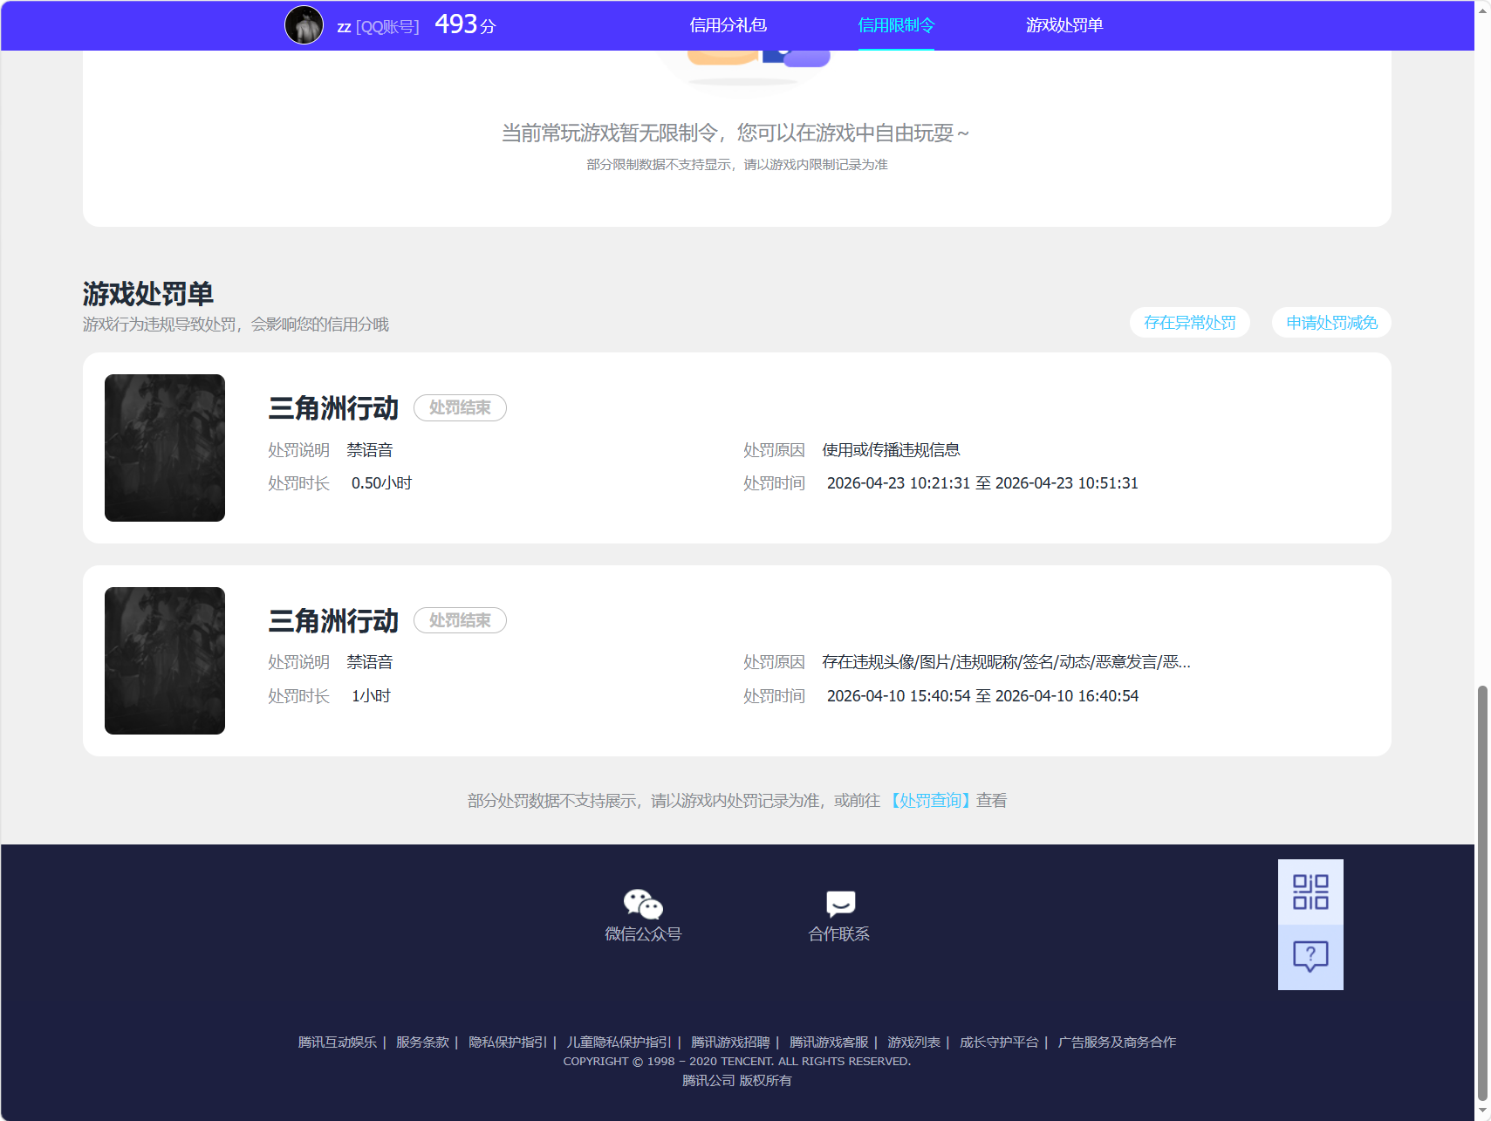This screenshot has height=1121, width=1491.
Task: Click 处罚结束 badge on the 0.50小时 penalty
Action: tap(460, 407)
